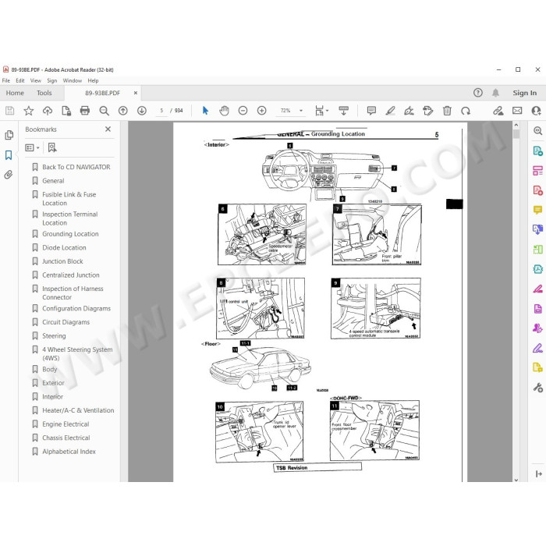546x546 pixels.
Task: Send file by email envelope icon
Action: point(517,111)
